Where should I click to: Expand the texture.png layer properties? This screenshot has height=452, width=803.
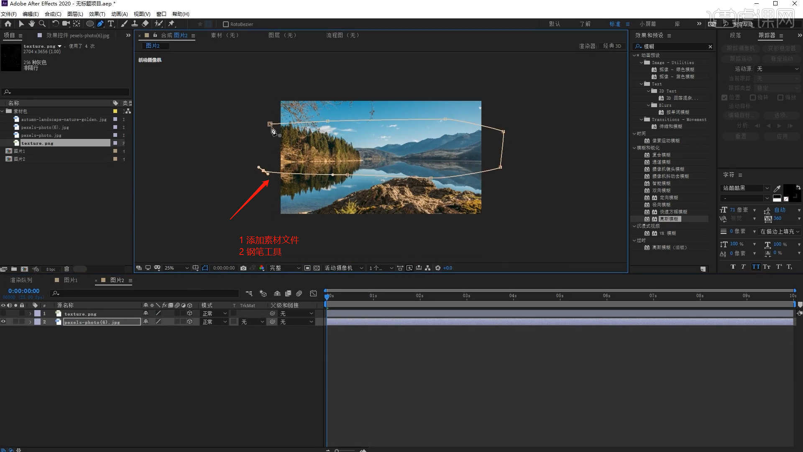30,313
